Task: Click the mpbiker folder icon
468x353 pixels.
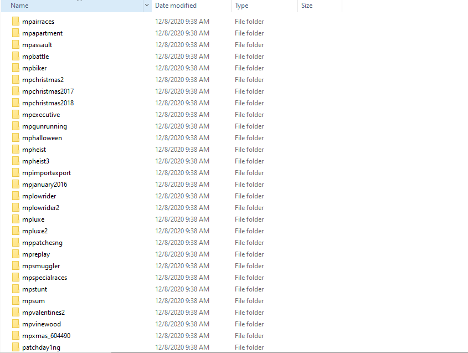Action: coord(16,68)
